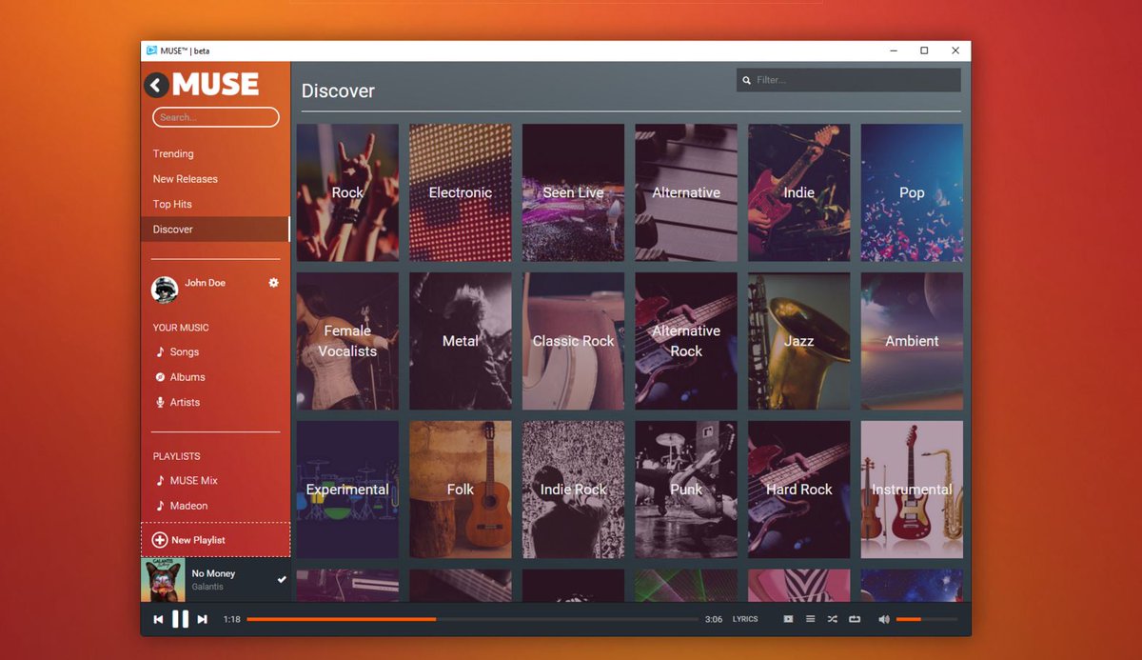Open the Indie genre tile
The image size is (1142, 660).
click(799, 192)
